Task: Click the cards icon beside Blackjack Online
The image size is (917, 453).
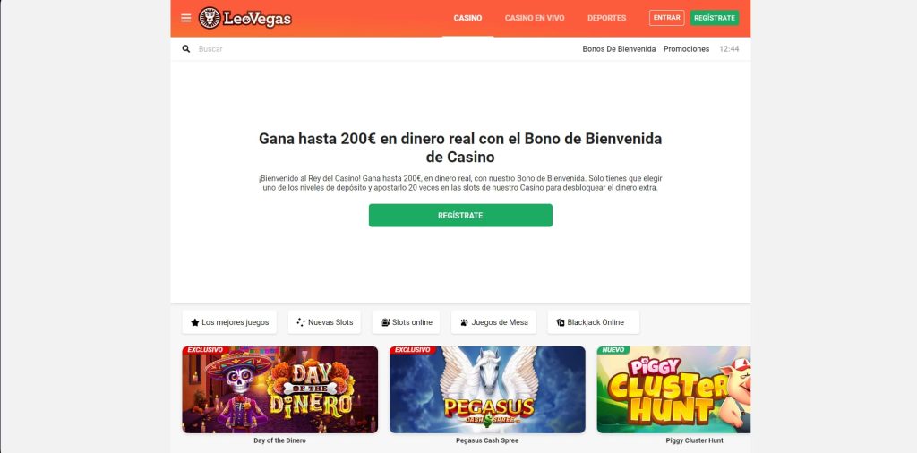Action: tap(561, 322)
